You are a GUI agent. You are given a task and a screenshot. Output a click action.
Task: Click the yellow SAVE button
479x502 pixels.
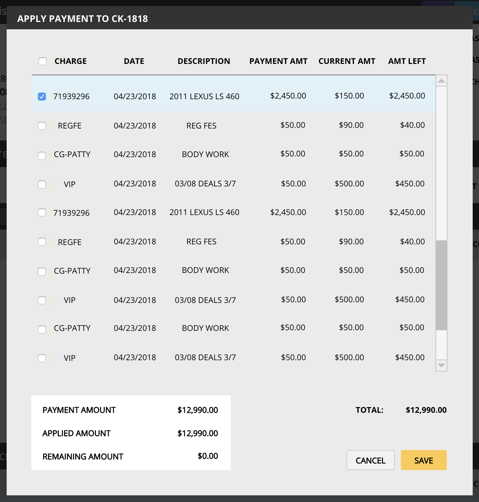click(423, 460)
